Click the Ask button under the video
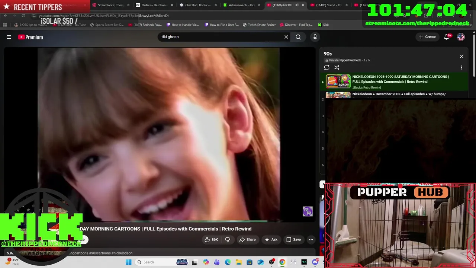Image resolution: width=476 pixels, height=268 pixels. [271, 240]
